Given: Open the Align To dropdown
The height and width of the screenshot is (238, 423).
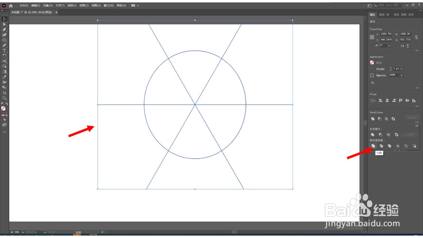Looking at the screenshot, I should (373, 100).
